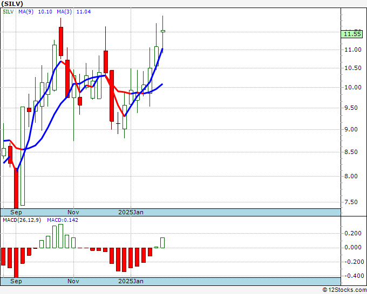Click the MACD:0.142 value readout

63,220
